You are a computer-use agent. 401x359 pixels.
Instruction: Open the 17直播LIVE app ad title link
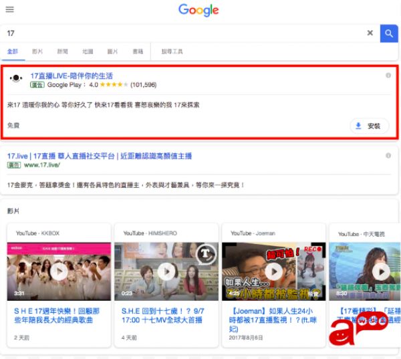72,76
